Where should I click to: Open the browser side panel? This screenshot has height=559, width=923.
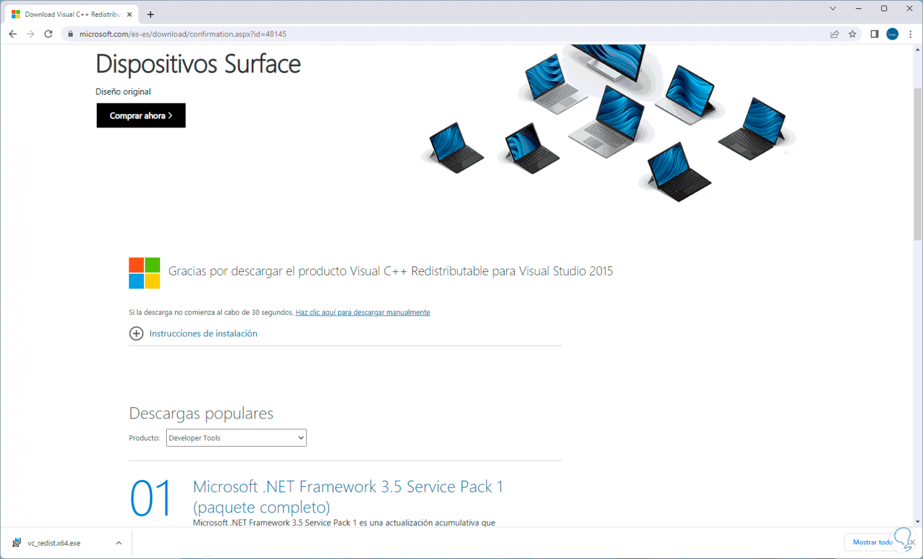point(874,34)
